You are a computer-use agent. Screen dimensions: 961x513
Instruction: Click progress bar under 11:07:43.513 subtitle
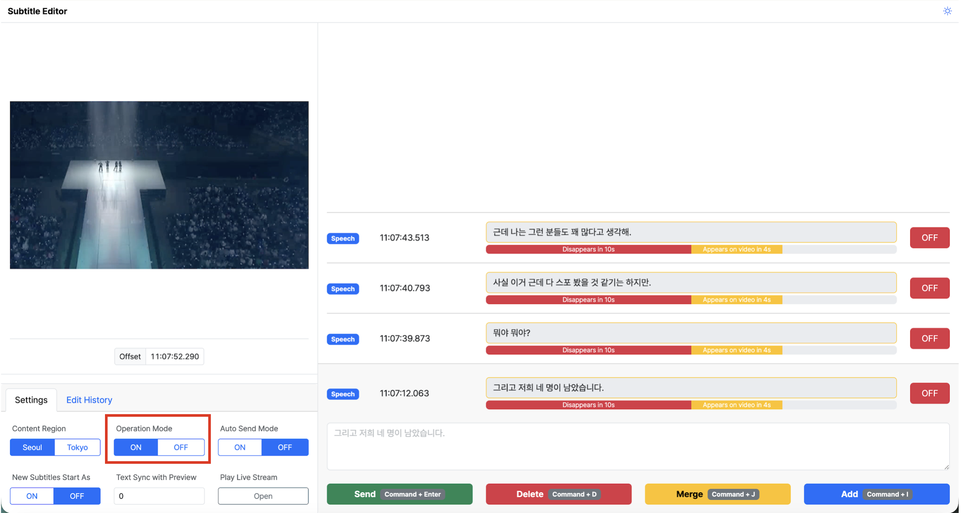pos(691,250)
